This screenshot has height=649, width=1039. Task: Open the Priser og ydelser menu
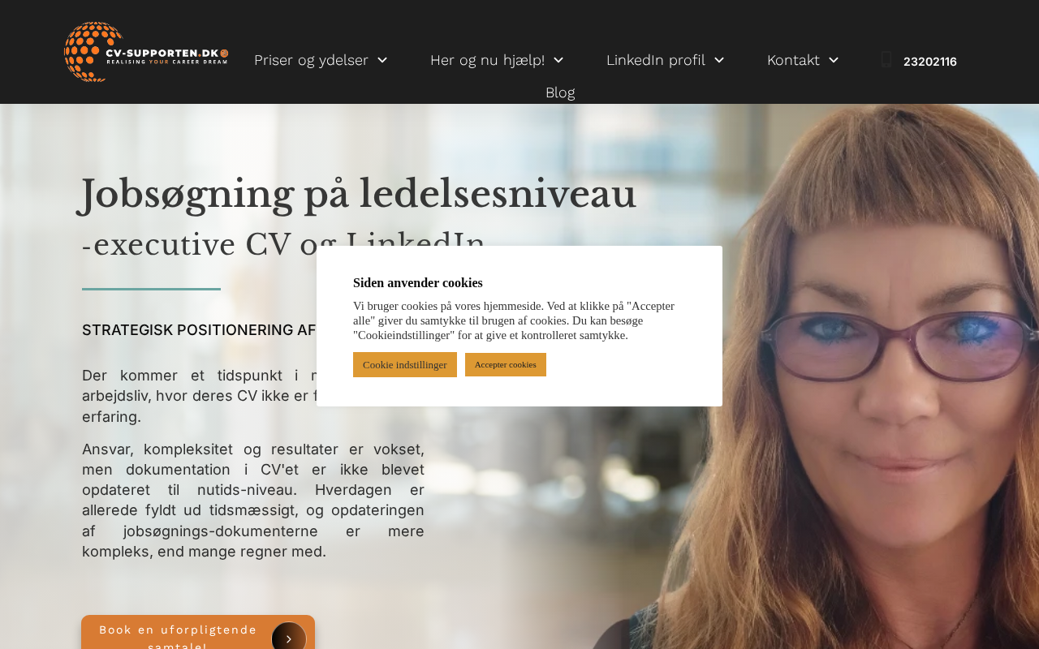tap(311, 60)
